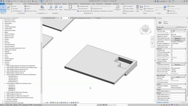Select the Стена wall foundation tool
Screen dimensions: 188x106
(56, 8)
